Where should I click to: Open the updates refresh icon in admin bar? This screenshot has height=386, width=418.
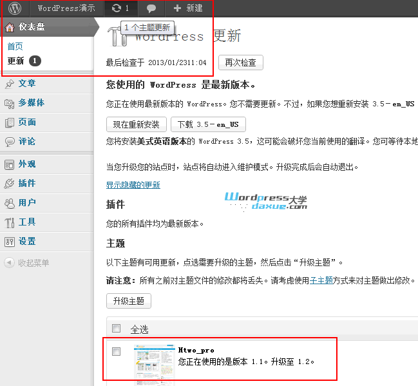point(117,8)
